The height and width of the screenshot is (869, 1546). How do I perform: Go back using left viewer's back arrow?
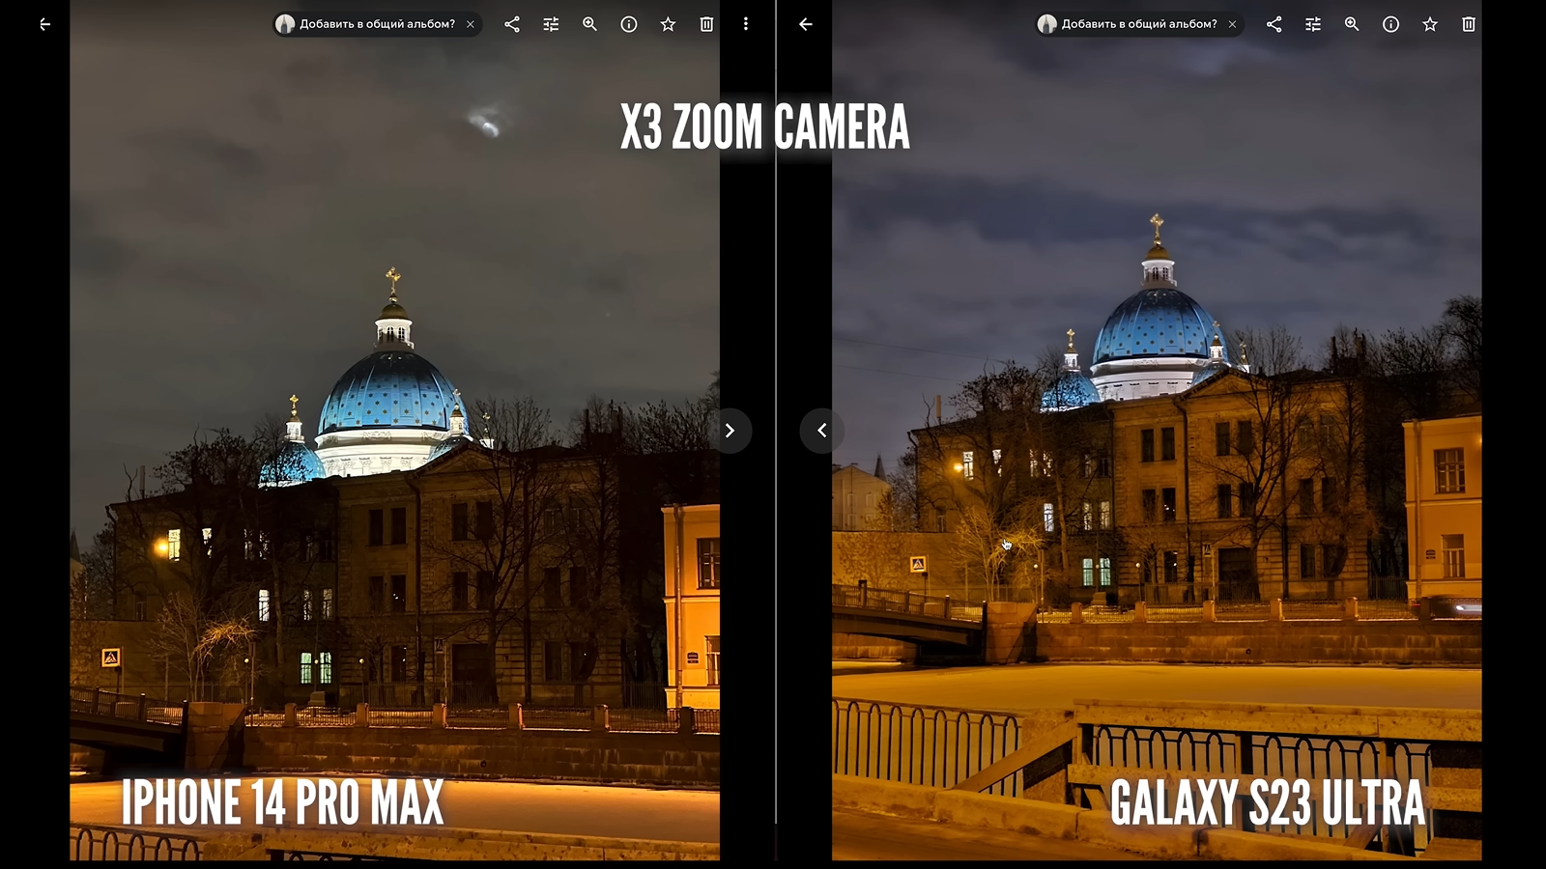tap(44, 24)
